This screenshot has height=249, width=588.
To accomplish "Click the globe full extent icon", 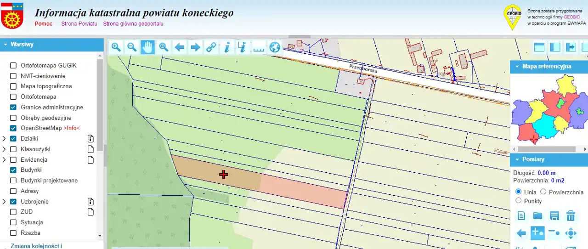I will pos(275,47).
